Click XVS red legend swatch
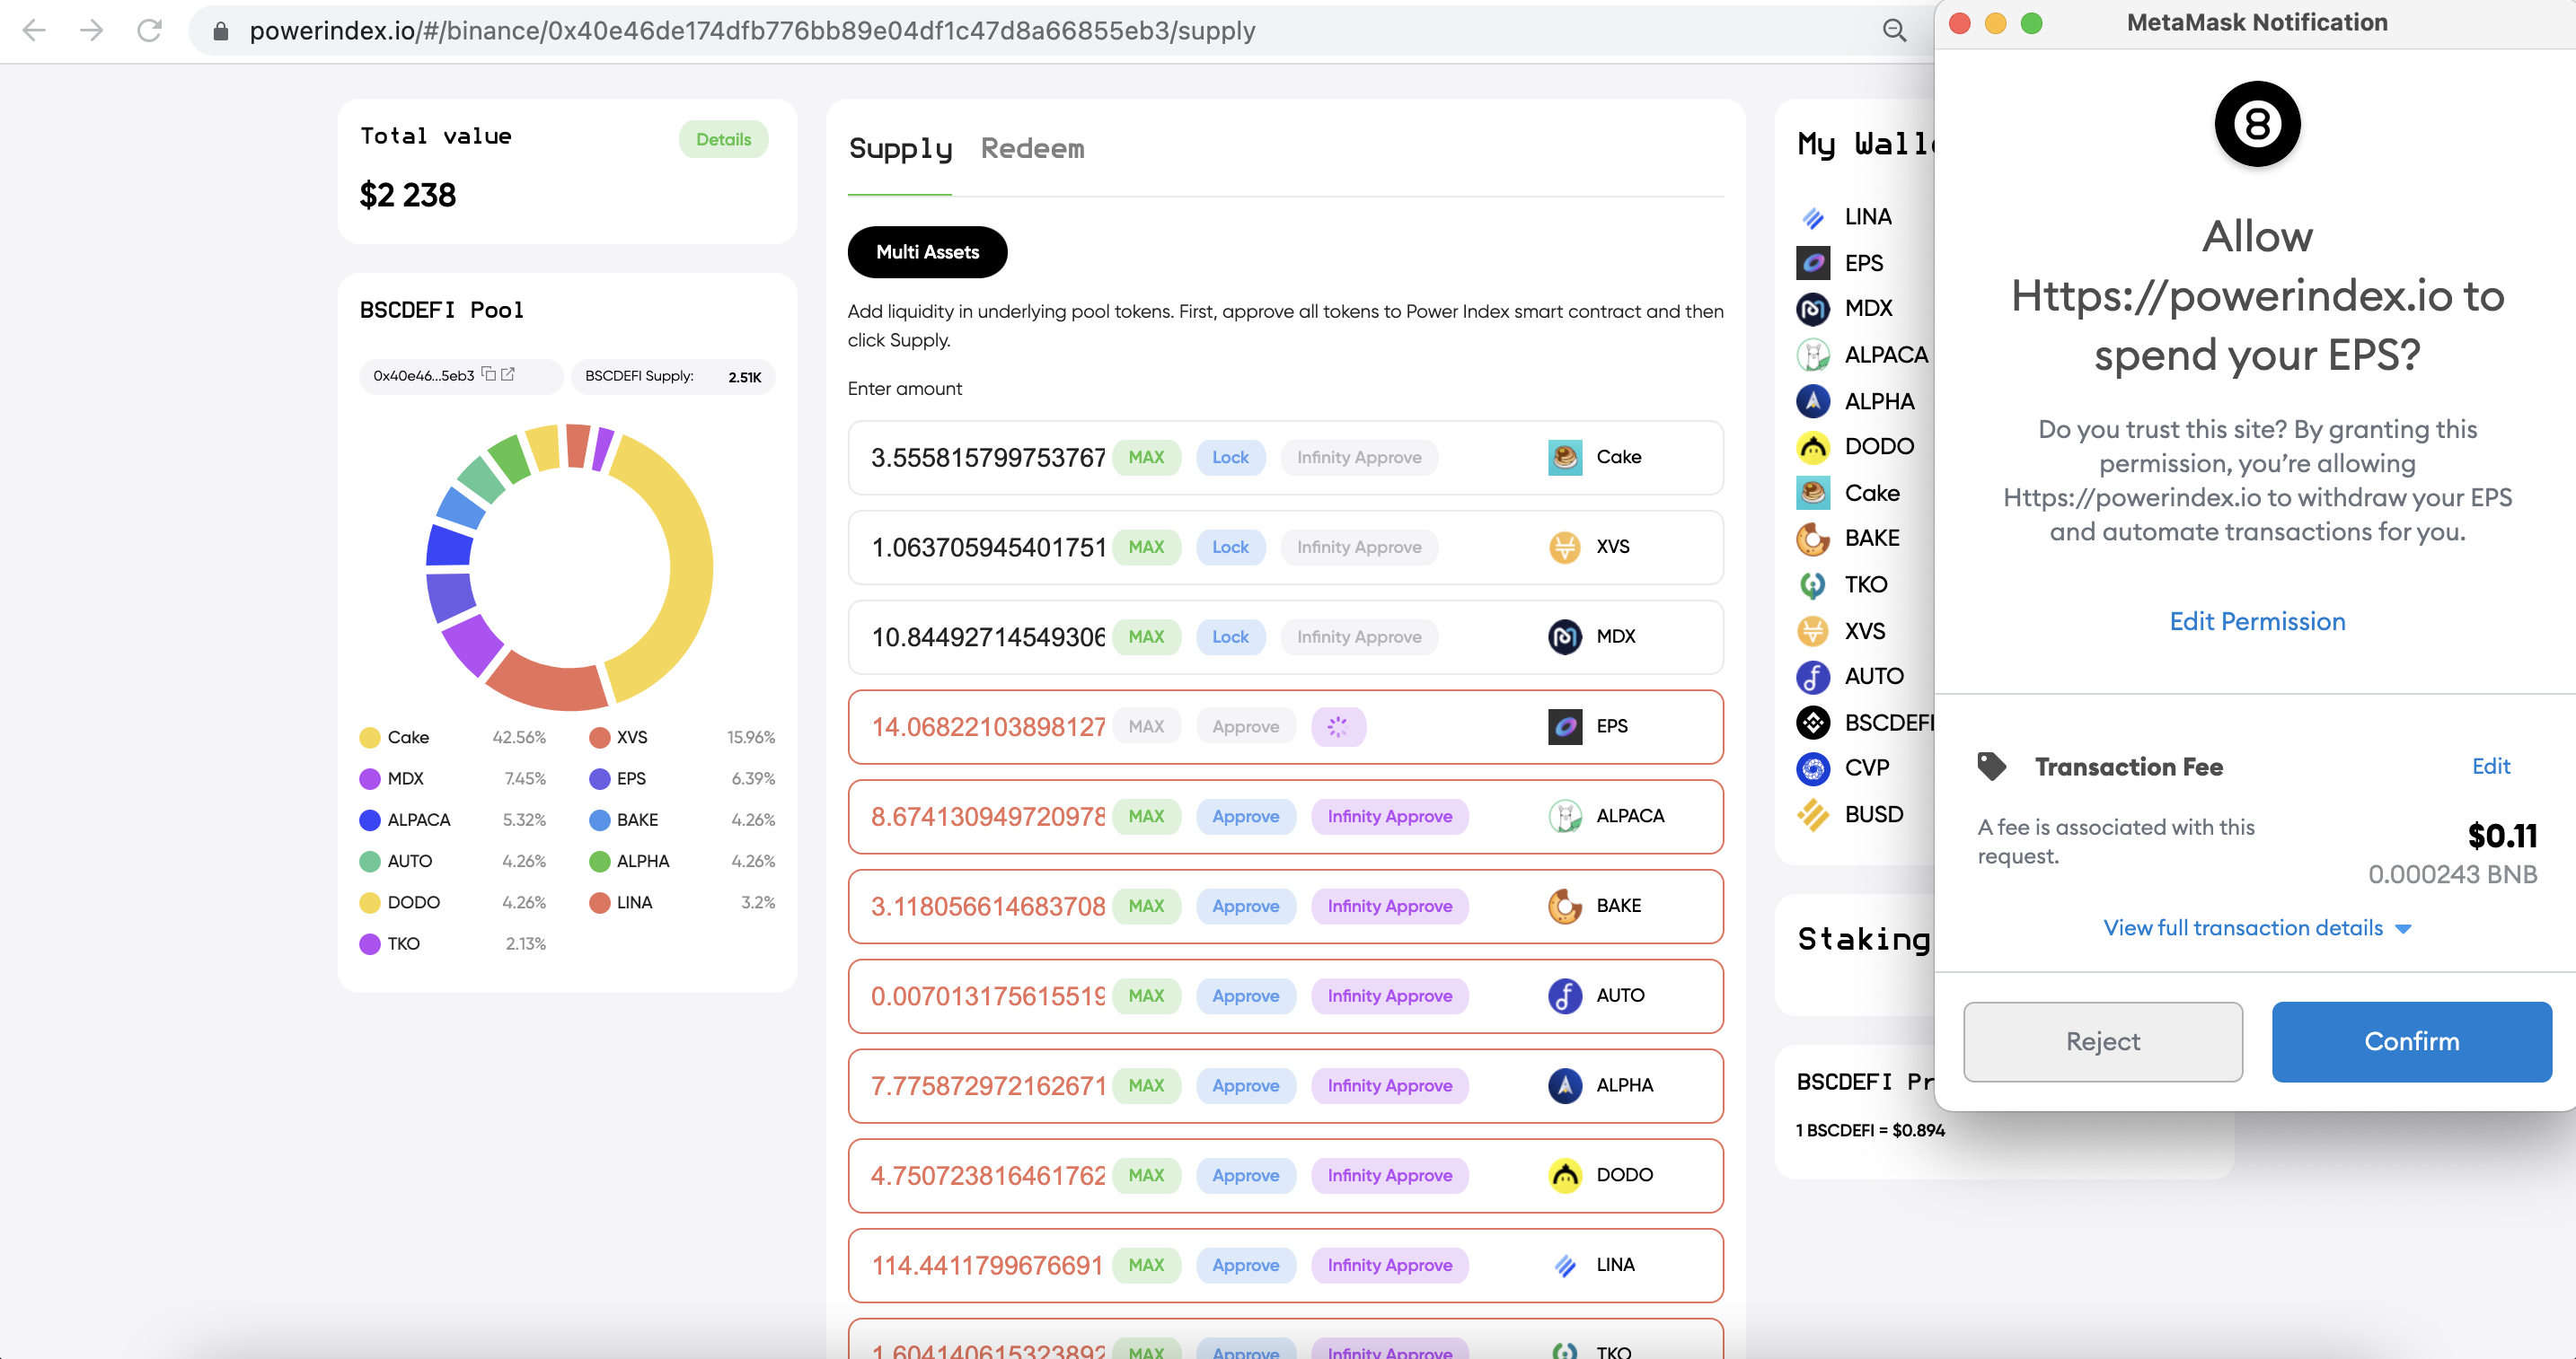Viewport: 2576px width, 1359px height. point(599,738)
